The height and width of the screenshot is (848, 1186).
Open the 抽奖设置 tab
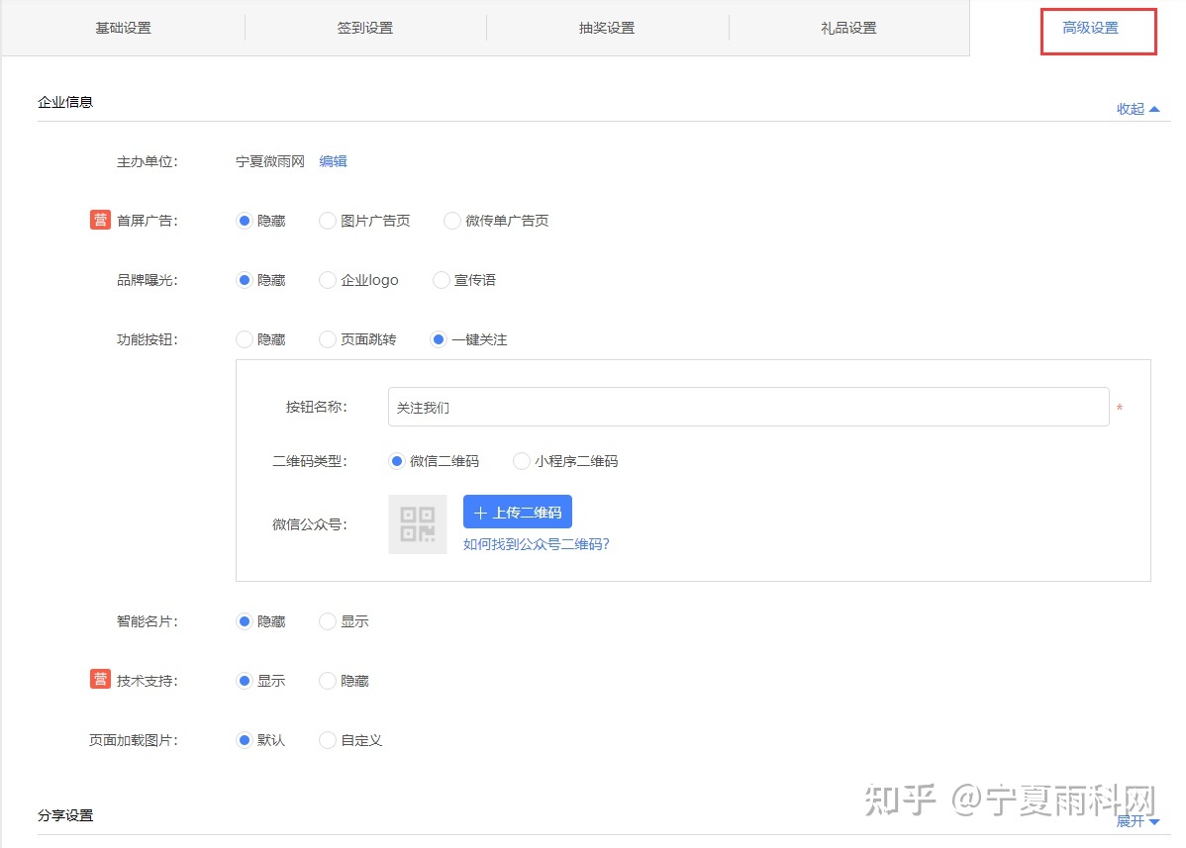(x=607, y=28)
